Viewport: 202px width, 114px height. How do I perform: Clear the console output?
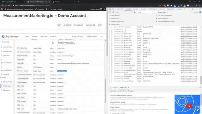pos(113,12)
